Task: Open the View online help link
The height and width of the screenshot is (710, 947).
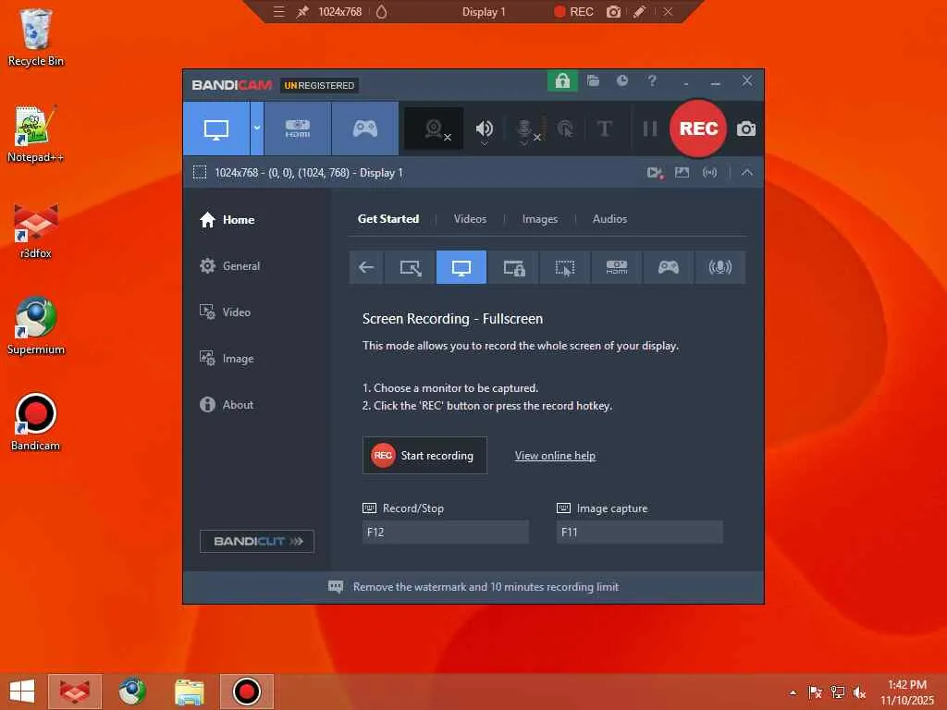Action: coord(555,456)
